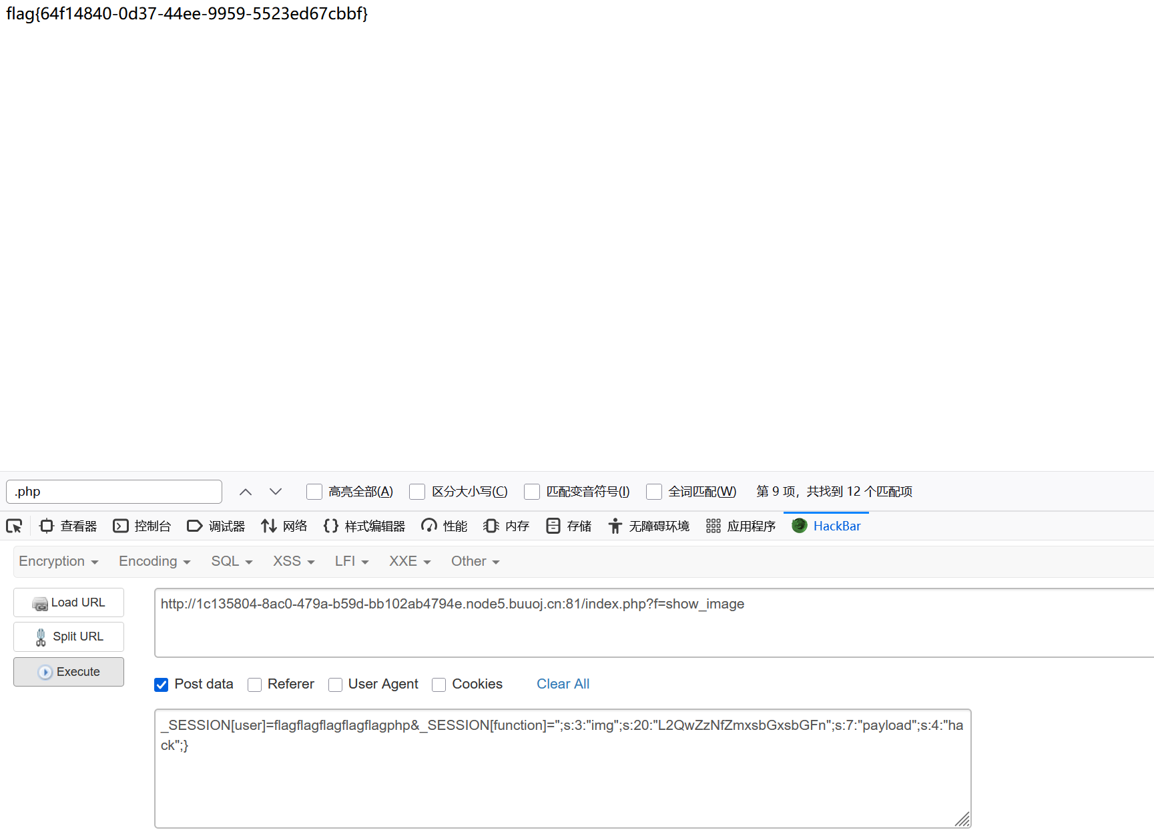Click the Split URL button
Image resolution: width=1154 pixels, height=834 pixels.
[x=69, y=637]
